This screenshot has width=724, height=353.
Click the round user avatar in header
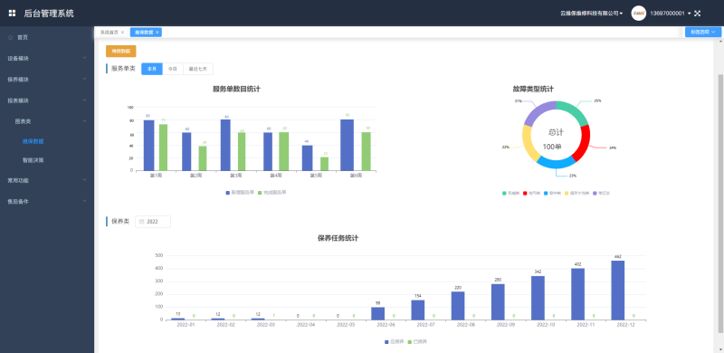(639, 14)
